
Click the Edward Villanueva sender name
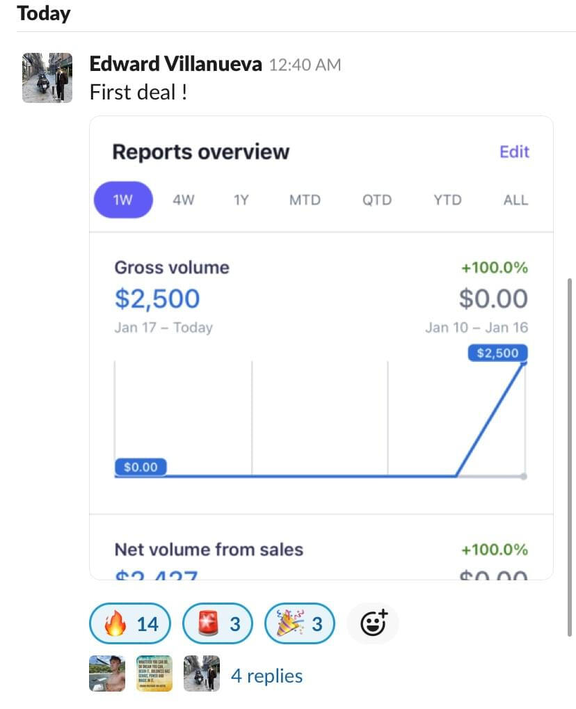coord(175,65)
